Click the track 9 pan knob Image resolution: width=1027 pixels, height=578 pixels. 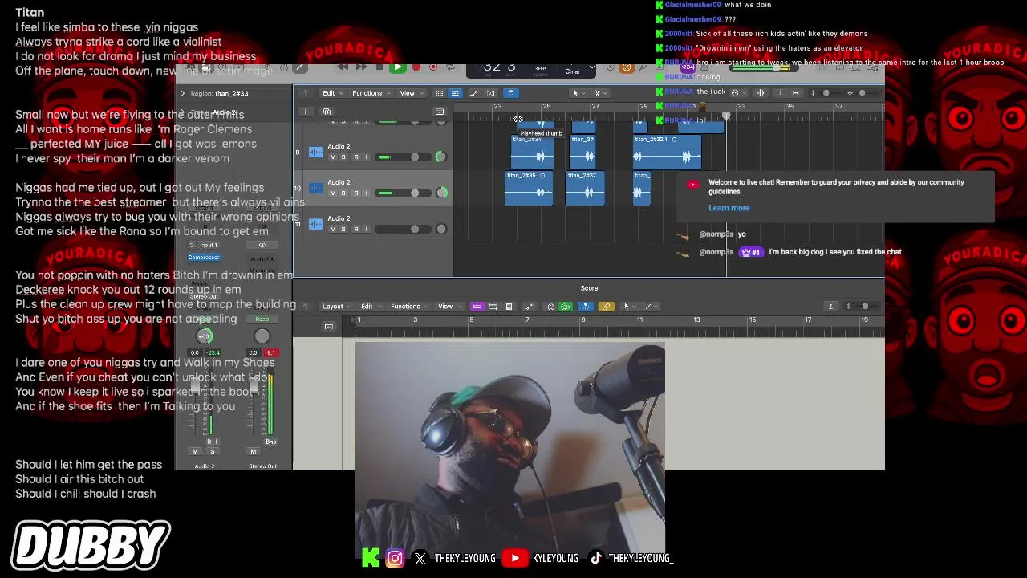[440, 157]
